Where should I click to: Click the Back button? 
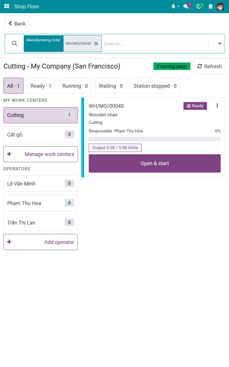tap(17, 24)
